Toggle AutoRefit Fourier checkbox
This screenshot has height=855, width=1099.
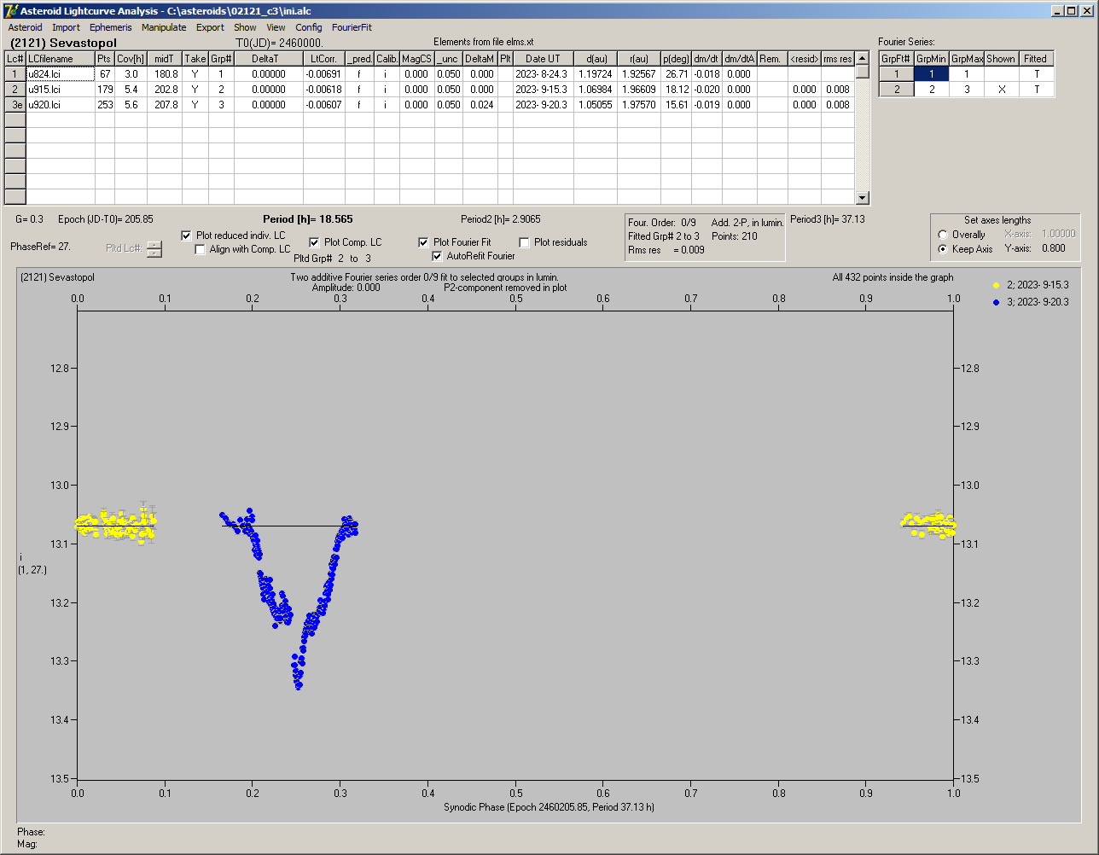(x=437, y=256)
